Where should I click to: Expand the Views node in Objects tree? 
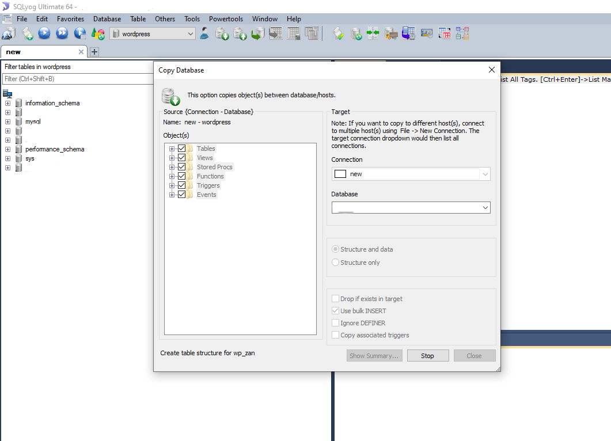point(172,158)
